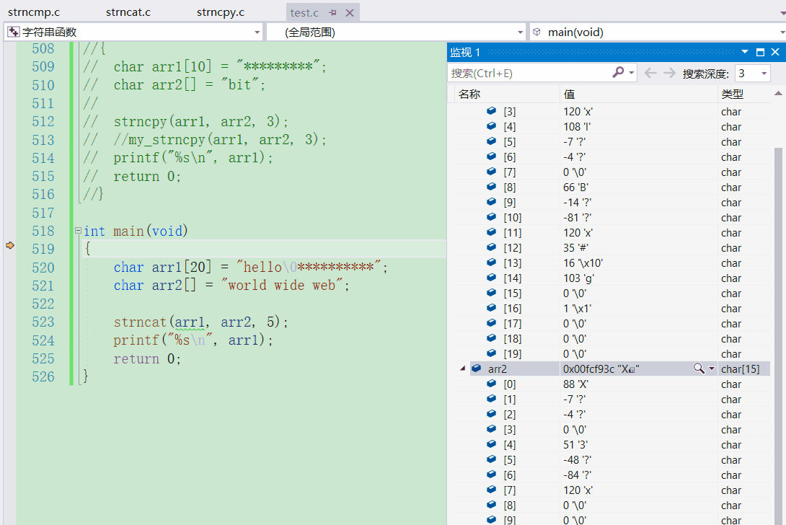This screenshot has height=525, width=786.
Task: Open the search options dropdown arrow
Action: coord(632,74)
